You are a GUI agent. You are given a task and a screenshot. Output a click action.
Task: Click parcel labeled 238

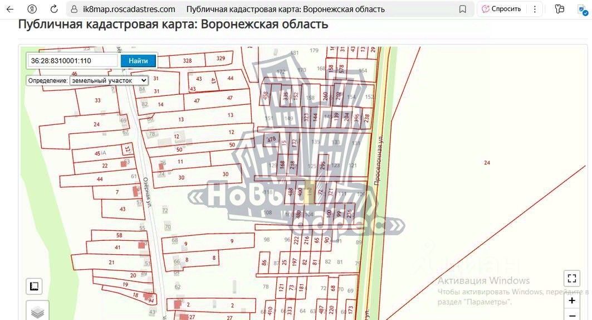tap(366, 118)
